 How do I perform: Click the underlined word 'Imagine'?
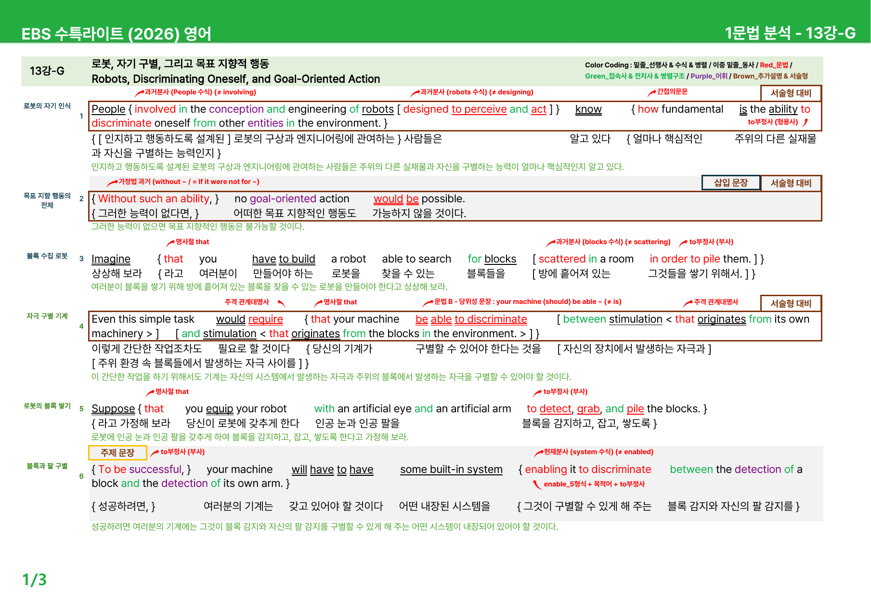click(111, 259)
